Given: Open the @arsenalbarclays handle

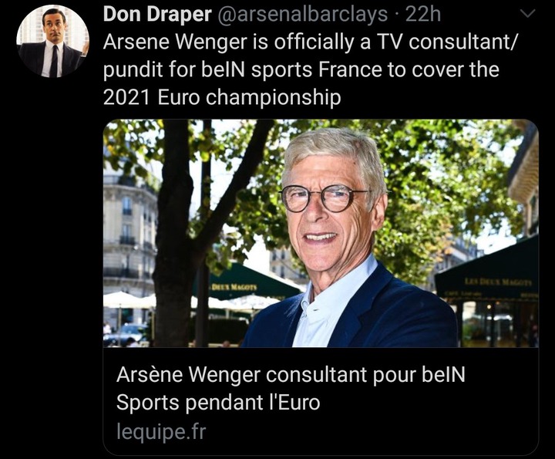Looking at the screenshot, I should pos(301,15).
